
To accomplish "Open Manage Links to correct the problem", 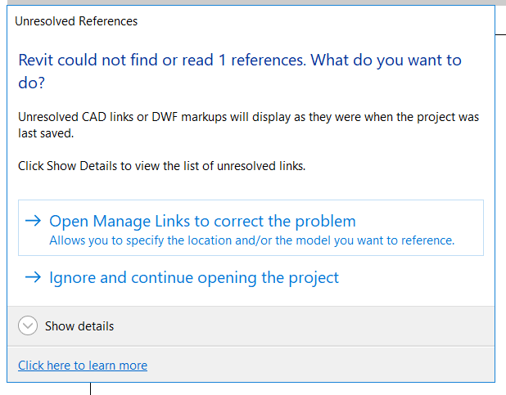I will [x=202, y=221].
